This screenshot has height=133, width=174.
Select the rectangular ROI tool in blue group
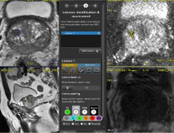[97, 70]
